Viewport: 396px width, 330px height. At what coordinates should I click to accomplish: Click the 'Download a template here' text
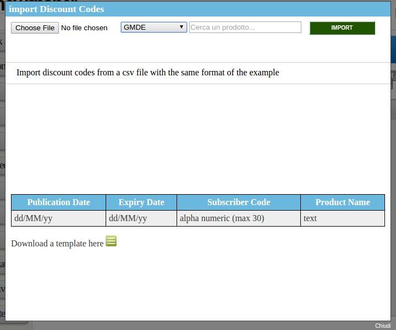point(57,243)
